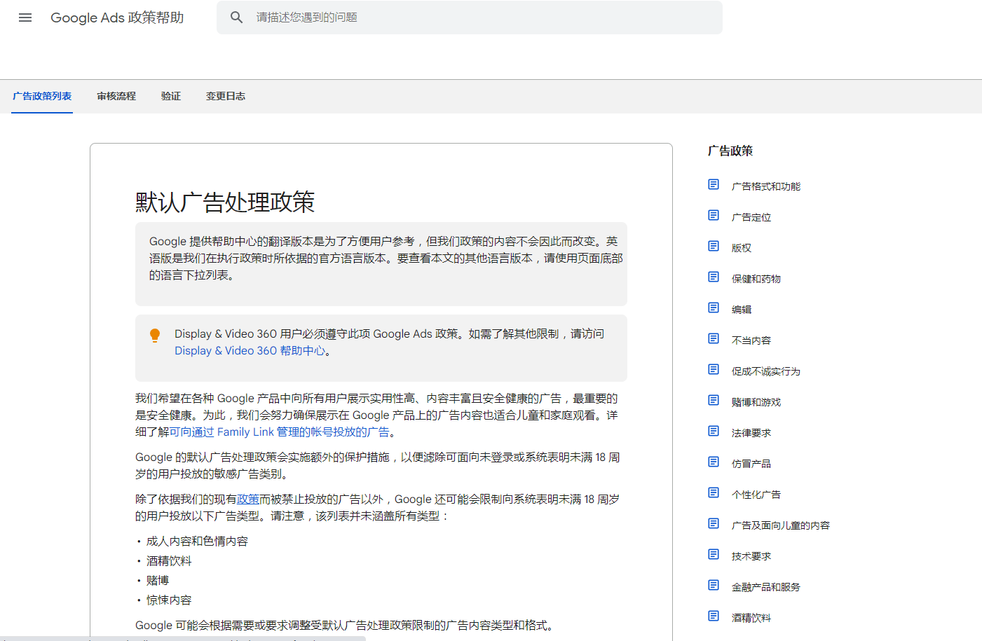Click the article icon beside 仿冒产品

714,462
